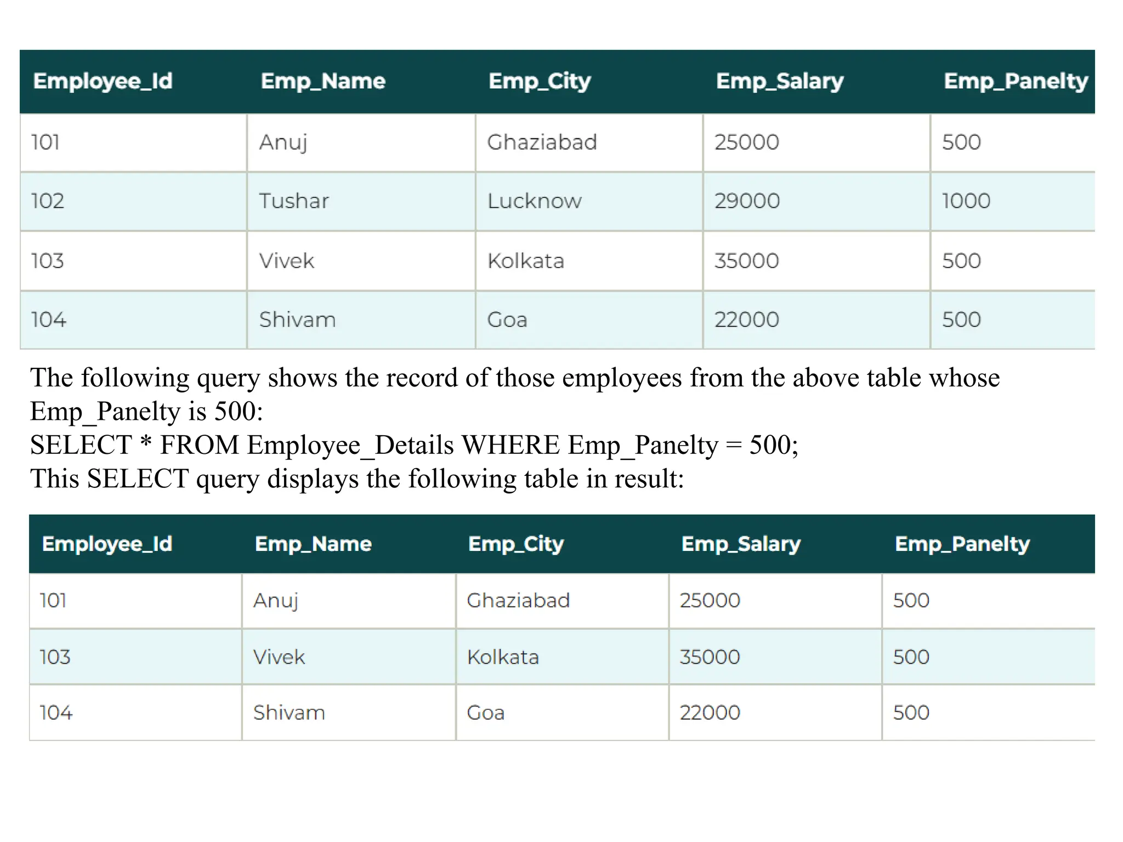The height and width of the screenshot is (842, 1123).
Task: Click the 'Emp_Panelty is 500:' text line
Action: pyautogui.click(x=146, y=411)
